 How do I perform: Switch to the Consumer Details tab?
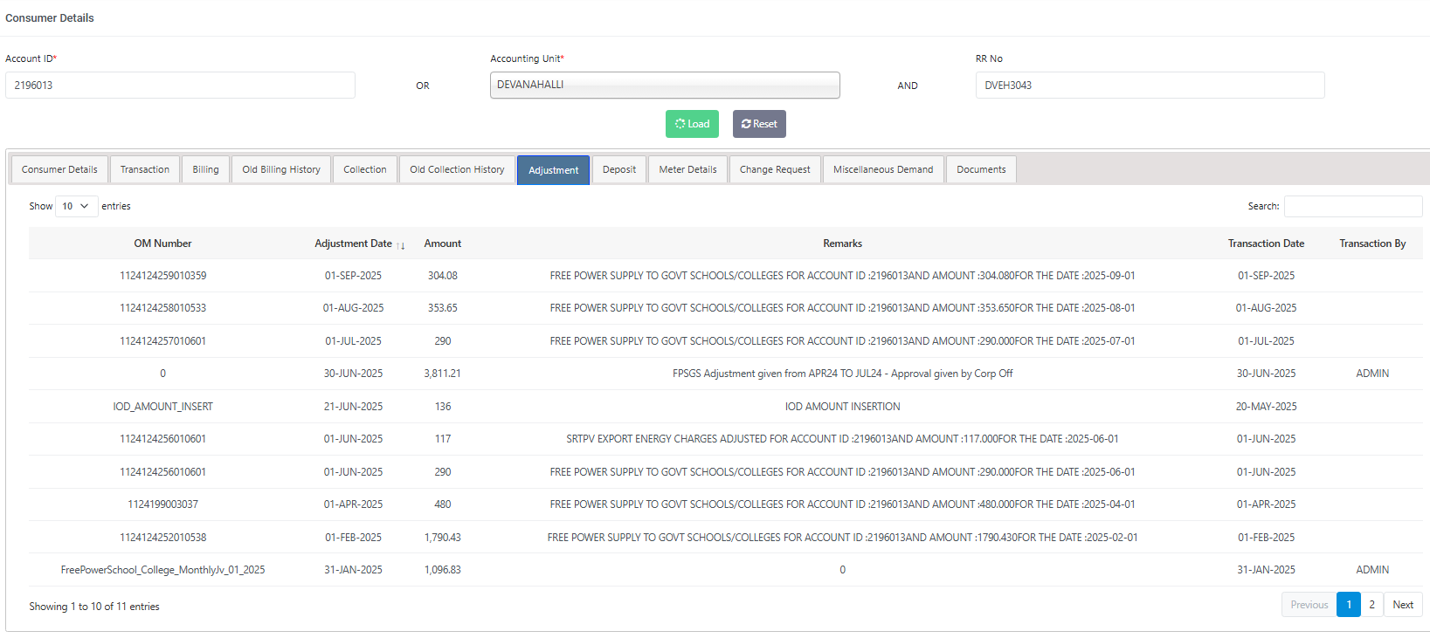point(59,169)
